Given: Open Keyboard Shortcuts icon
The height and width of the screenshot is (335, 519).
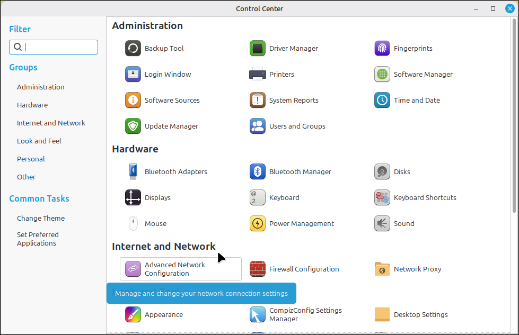Looking at the screenshot, I should point(382,197).
